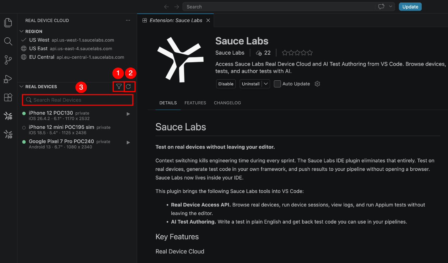Viewport: 448px width, 263px height.
Task: Click api.us-east-4.saucelabs.com text
Action: pos(81,49)
